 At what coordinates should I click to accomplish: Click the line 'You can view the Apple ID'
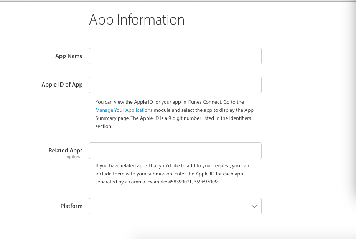pyautogui.click(x=170, y=102)
